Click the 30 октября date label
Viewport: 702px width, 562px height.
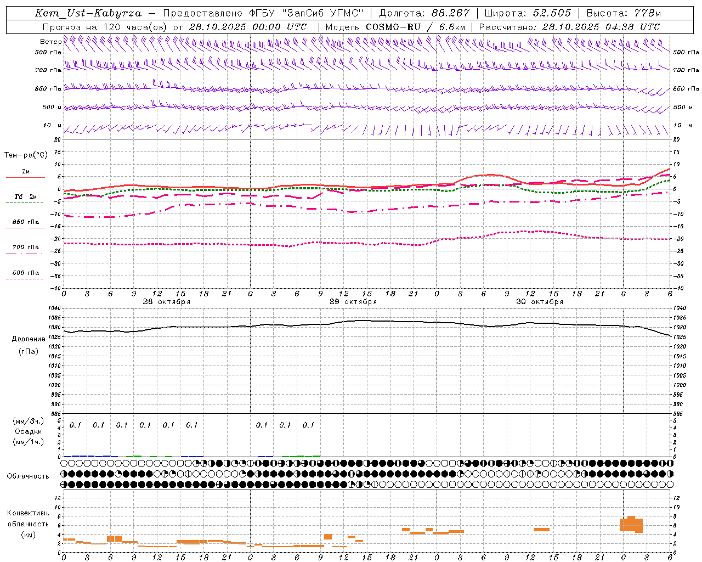539,302
